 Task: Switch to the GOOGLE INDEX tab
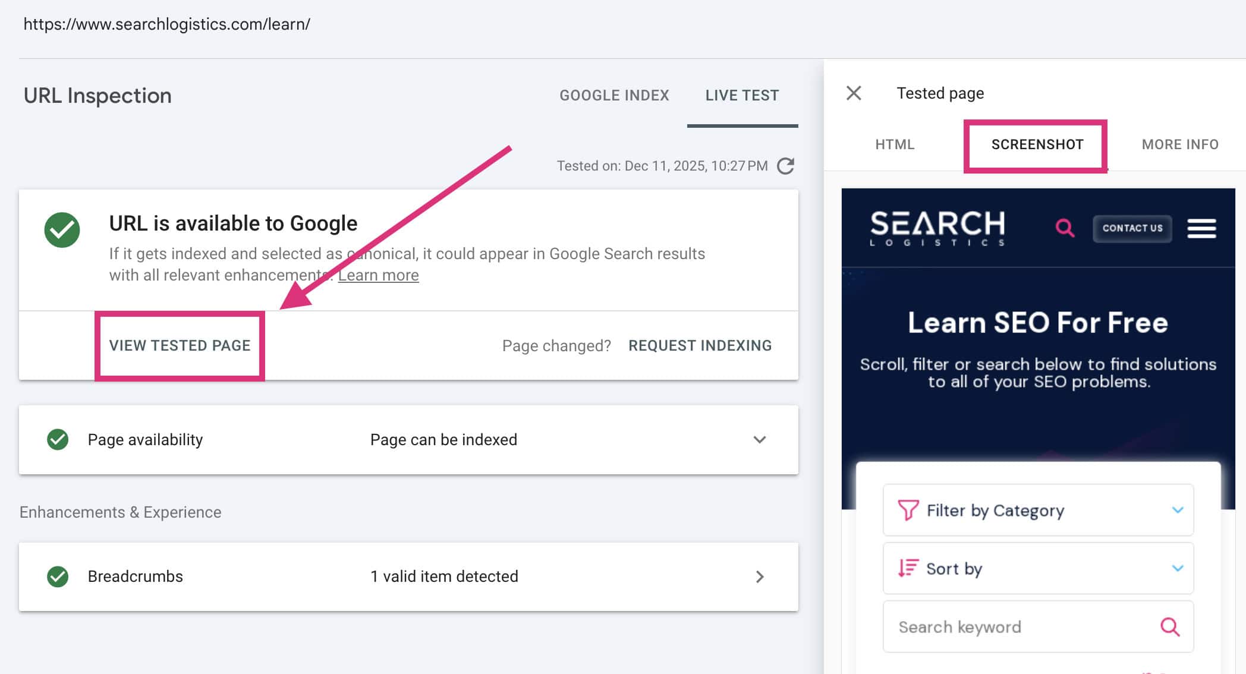point(615,95)
